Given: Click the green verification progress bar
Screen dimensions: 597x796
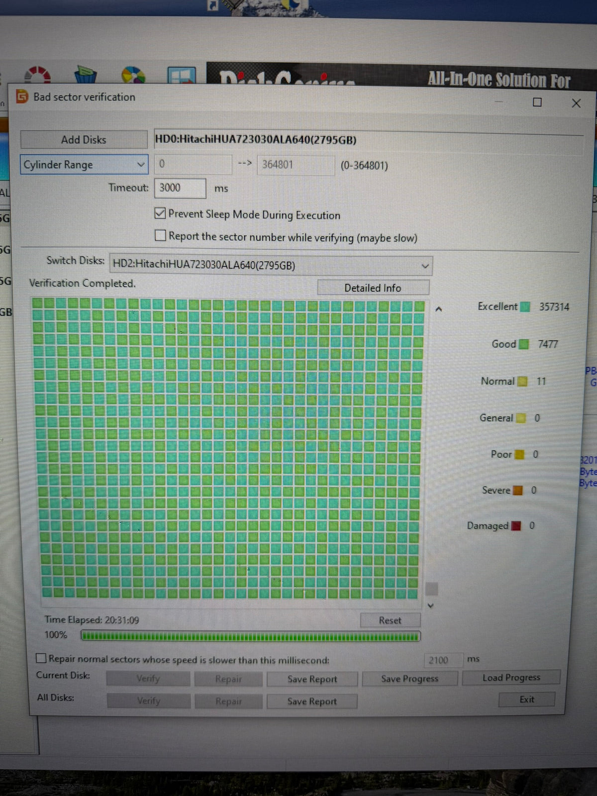Looking at the screenshot, I should point(251,636).
